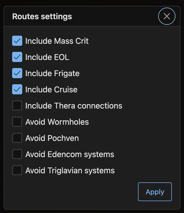
Task: Uncheck the Include Mass Crit checkbox
Action: pos(17,41)
